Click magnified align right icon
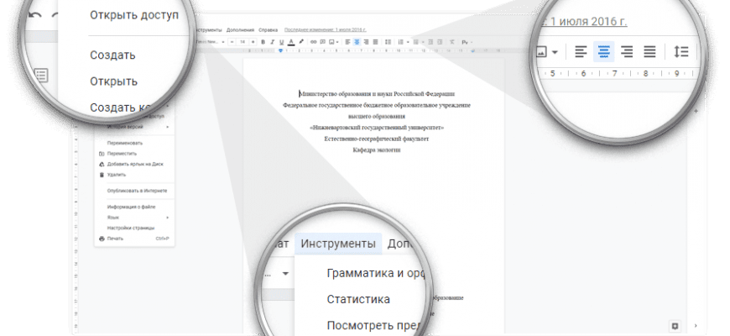The height and width of the screenshot is (336, 730). (627, 51)
